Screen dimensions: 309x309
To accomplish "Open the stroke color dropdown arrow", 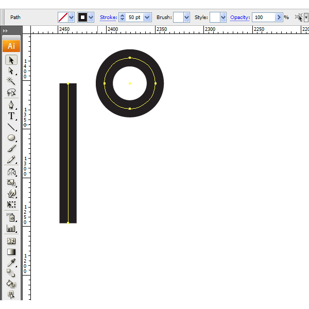I will point(91,18).
